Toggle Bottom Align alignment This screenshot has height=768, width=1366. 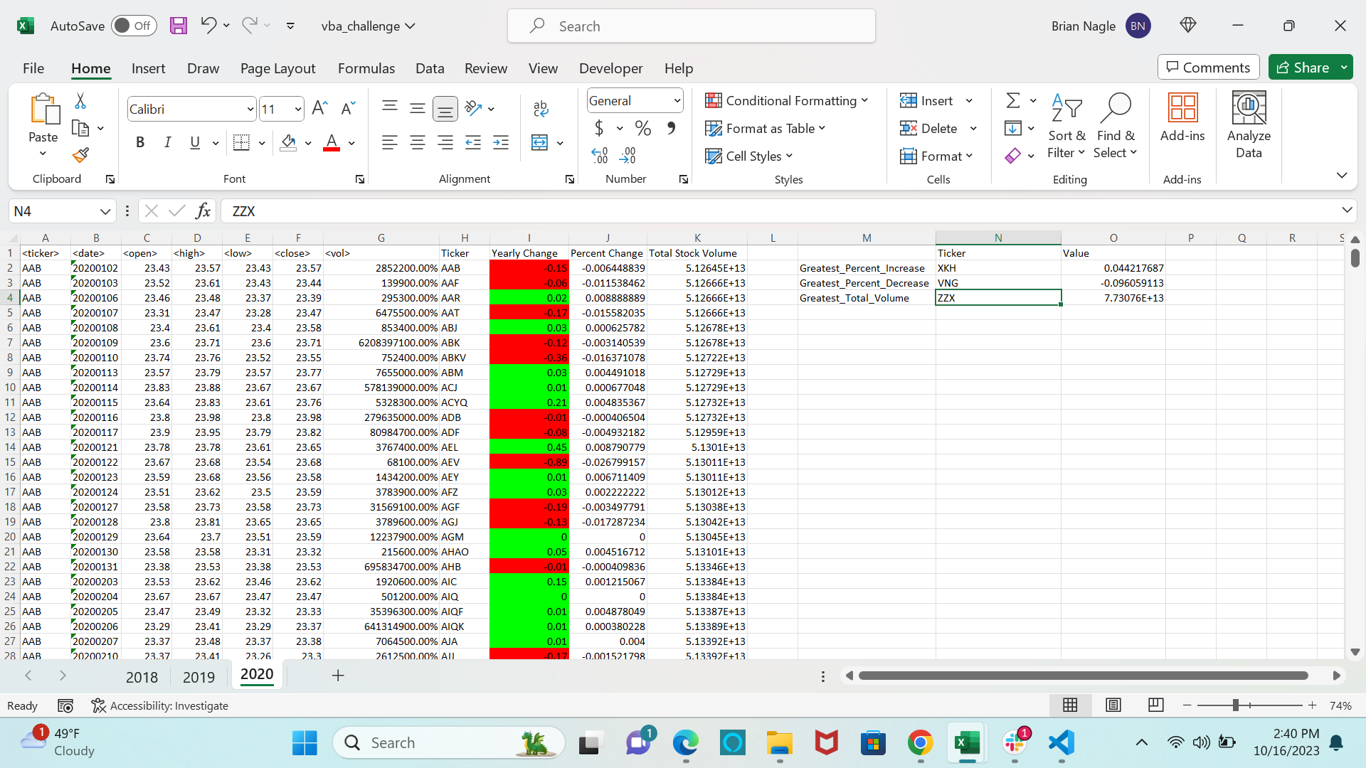coord(445,109)
